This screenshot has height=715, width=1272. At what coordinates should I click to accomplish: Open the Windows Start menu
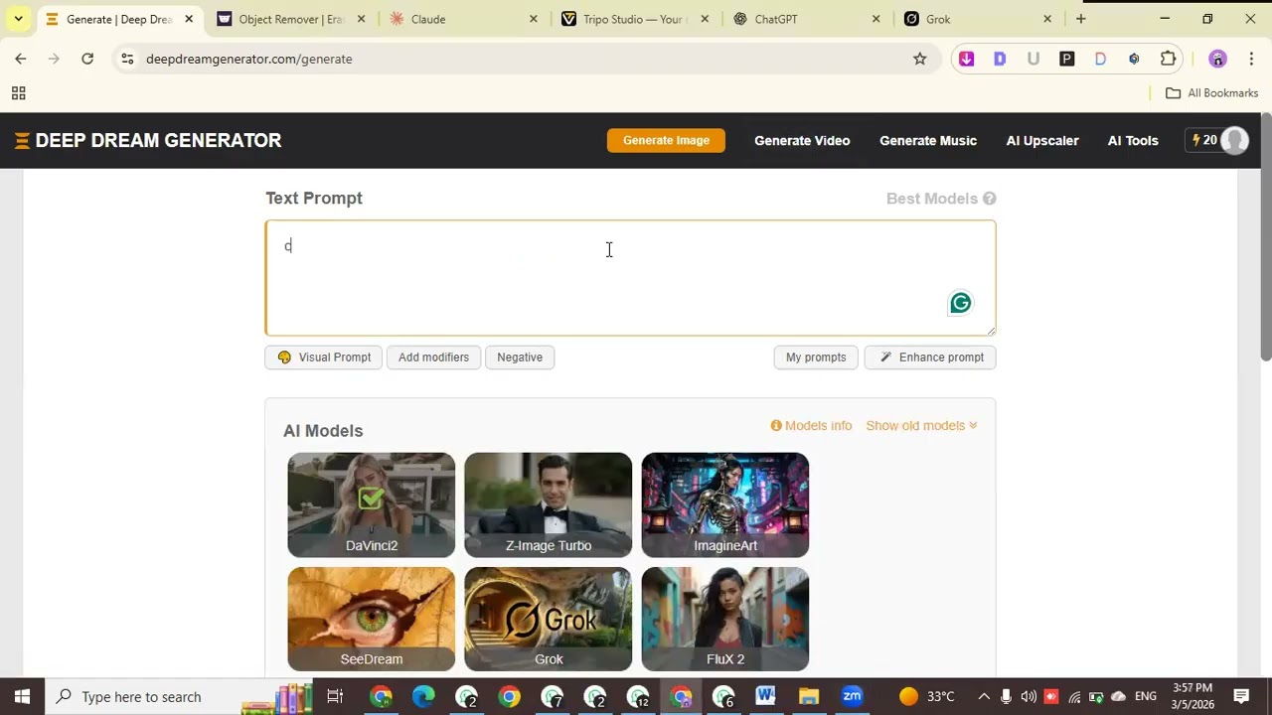22,696
